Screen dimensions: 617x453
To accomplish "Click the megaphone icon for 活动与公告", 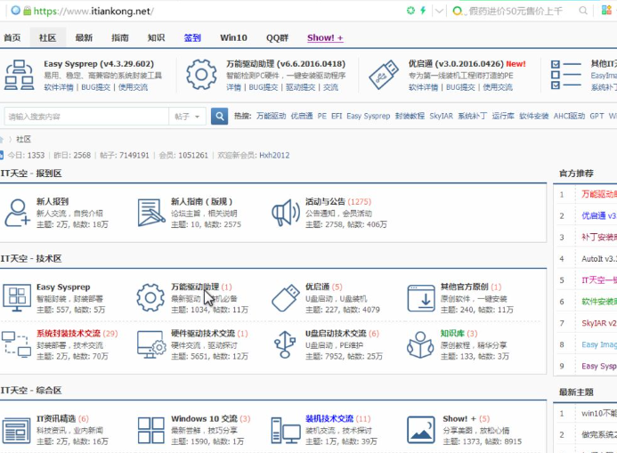I will [x=286, y=213].
